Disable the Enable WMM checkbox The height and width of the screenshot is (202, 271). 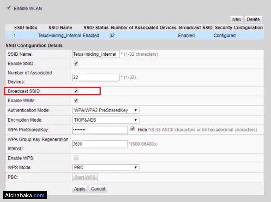76,100
